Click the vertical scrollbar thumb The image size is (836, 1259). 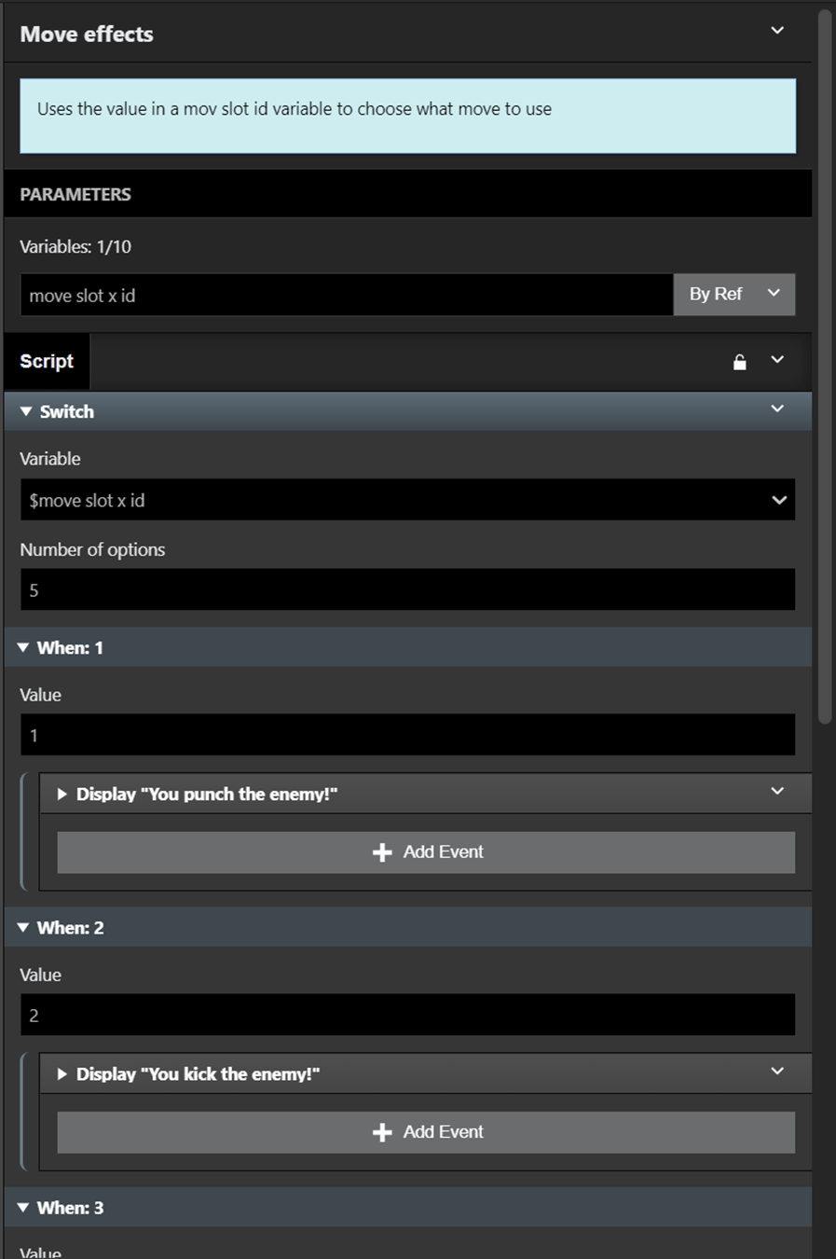pos(824,366)
